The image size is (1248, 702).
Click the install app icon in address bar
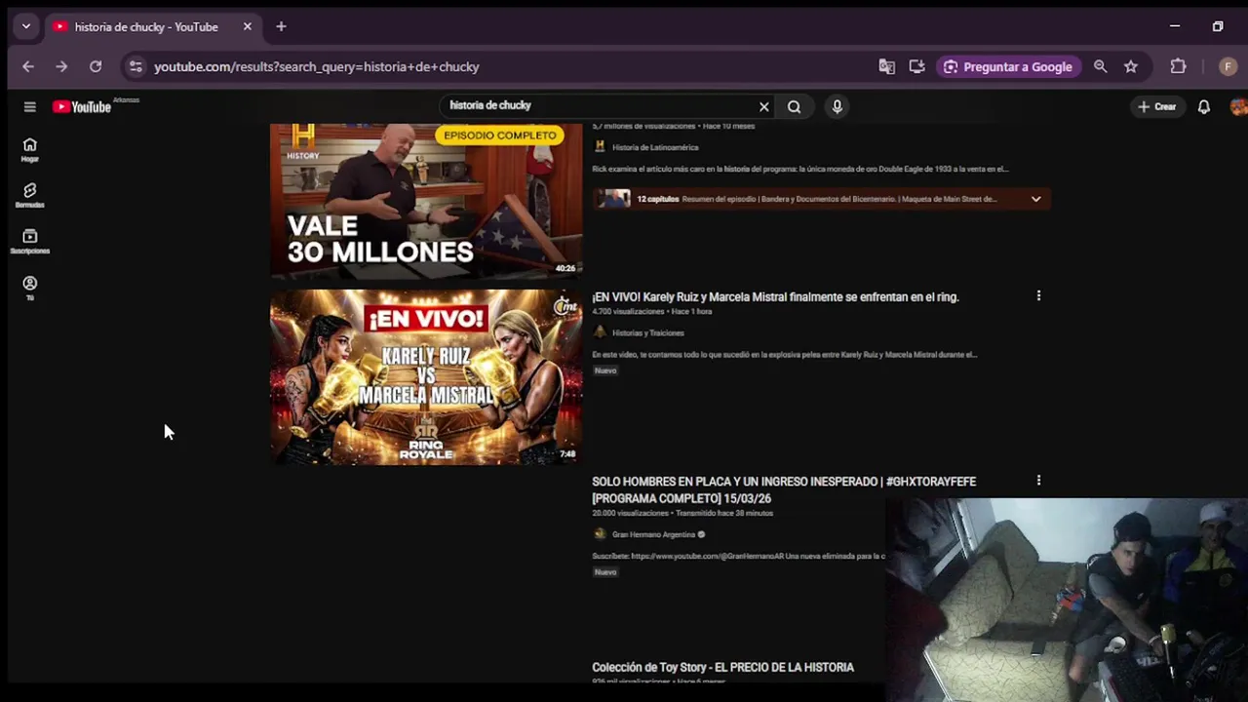tap(916, 66)
